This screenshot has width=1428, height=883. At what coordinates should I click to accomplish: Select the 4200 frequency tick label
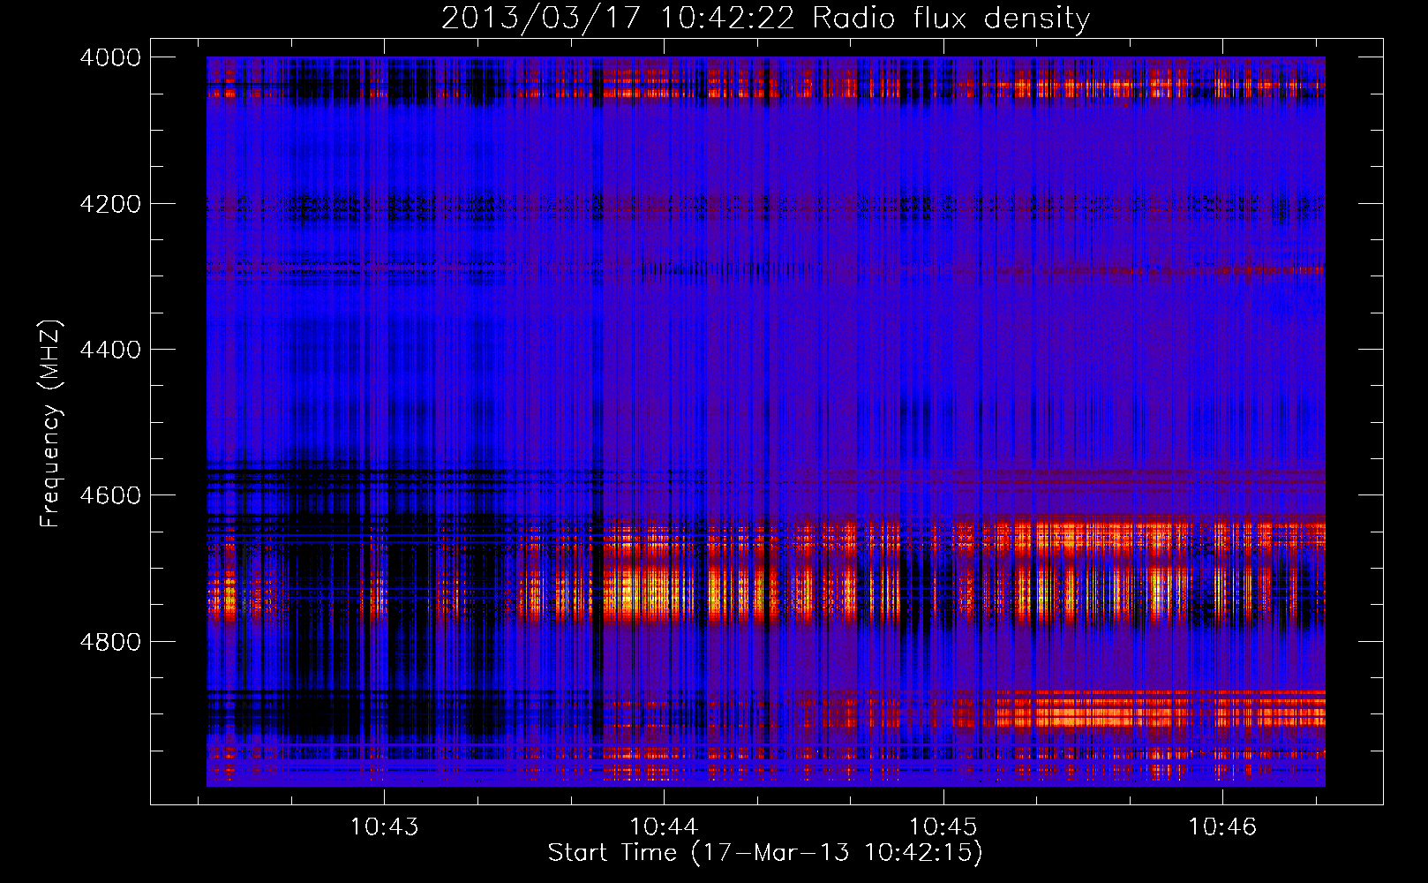[110, 203]
